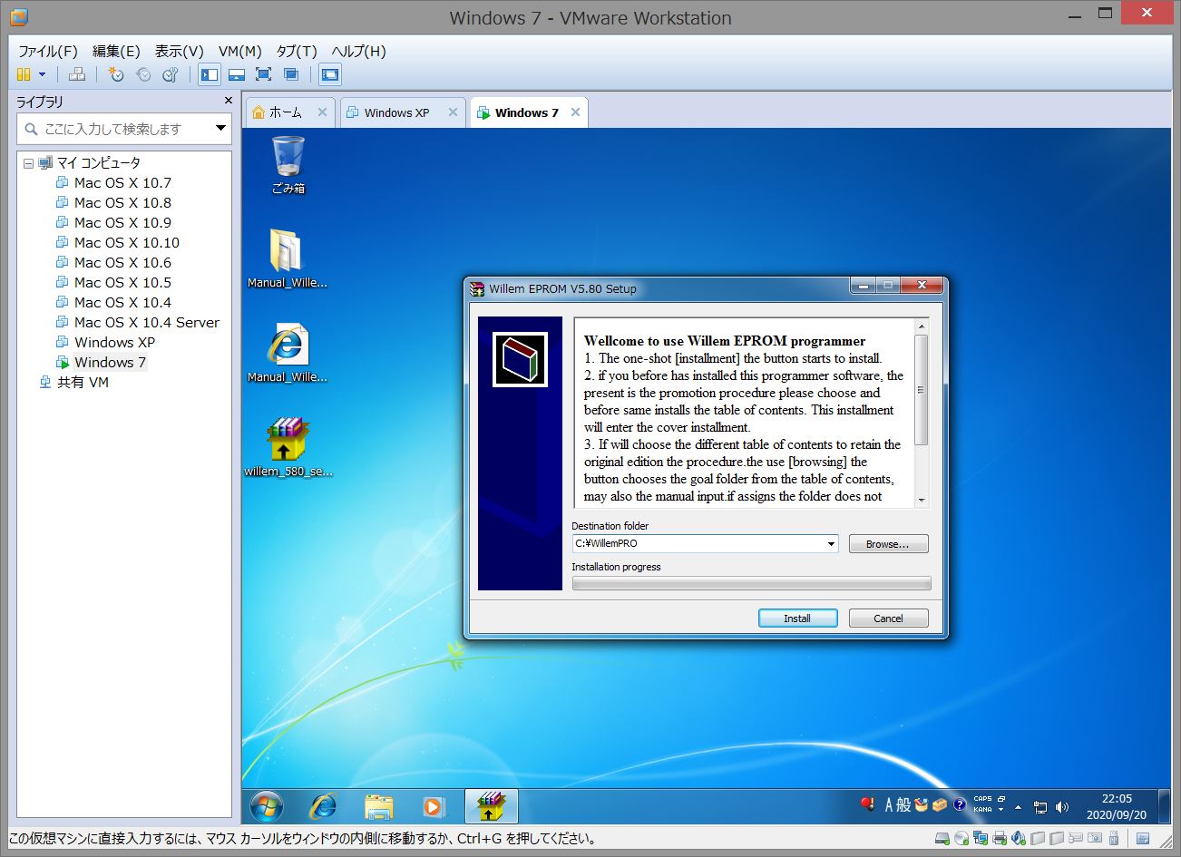
Task: Select Mac OS X 10.6 in library
Action: pyautogui.click(x=122, y=262)
